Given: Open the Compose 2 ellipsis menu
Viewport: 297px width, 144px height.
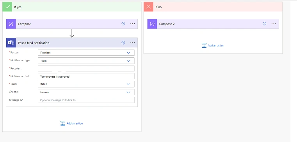Looking at the screenshot, I should (x=274, y=24).
